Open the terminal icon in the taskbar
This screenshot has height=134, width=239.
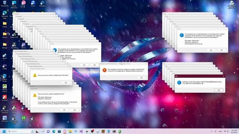click(x=114, y=131)
